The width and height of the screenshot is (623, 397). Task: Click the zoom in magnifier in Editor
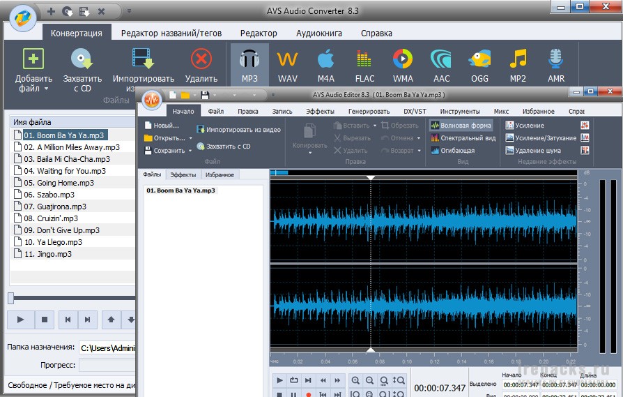pos(355,381)
